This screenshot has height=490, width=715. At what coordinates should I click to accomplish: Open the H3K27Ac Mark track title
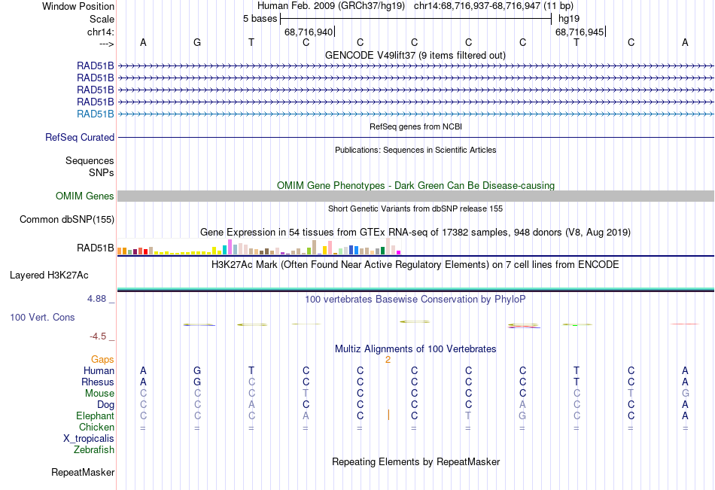click(415, 265)
